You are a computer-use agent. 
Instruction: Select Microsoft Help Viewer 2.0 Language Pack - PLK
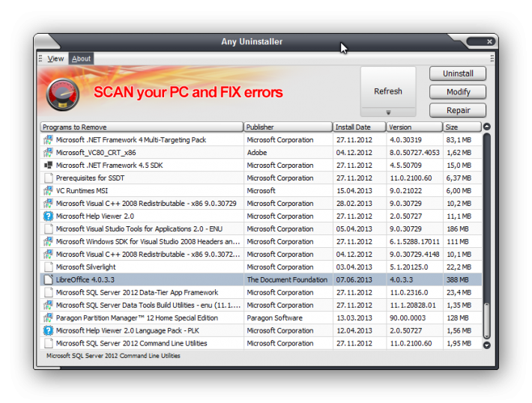[127, 331]
